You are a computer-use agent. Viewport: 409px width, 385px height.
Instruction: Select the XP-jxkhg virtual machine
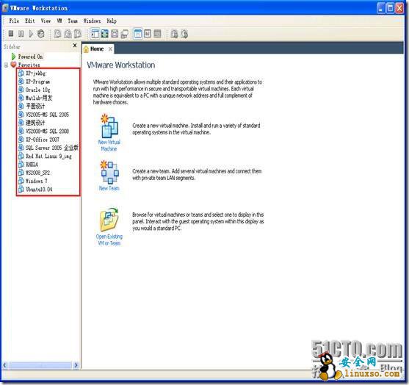coord(35,73)
